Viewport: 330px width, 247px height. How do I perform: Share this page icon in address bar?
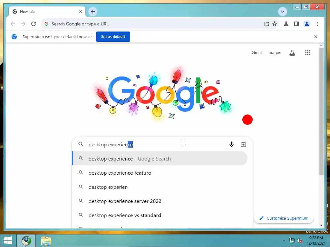click(267, 24)
